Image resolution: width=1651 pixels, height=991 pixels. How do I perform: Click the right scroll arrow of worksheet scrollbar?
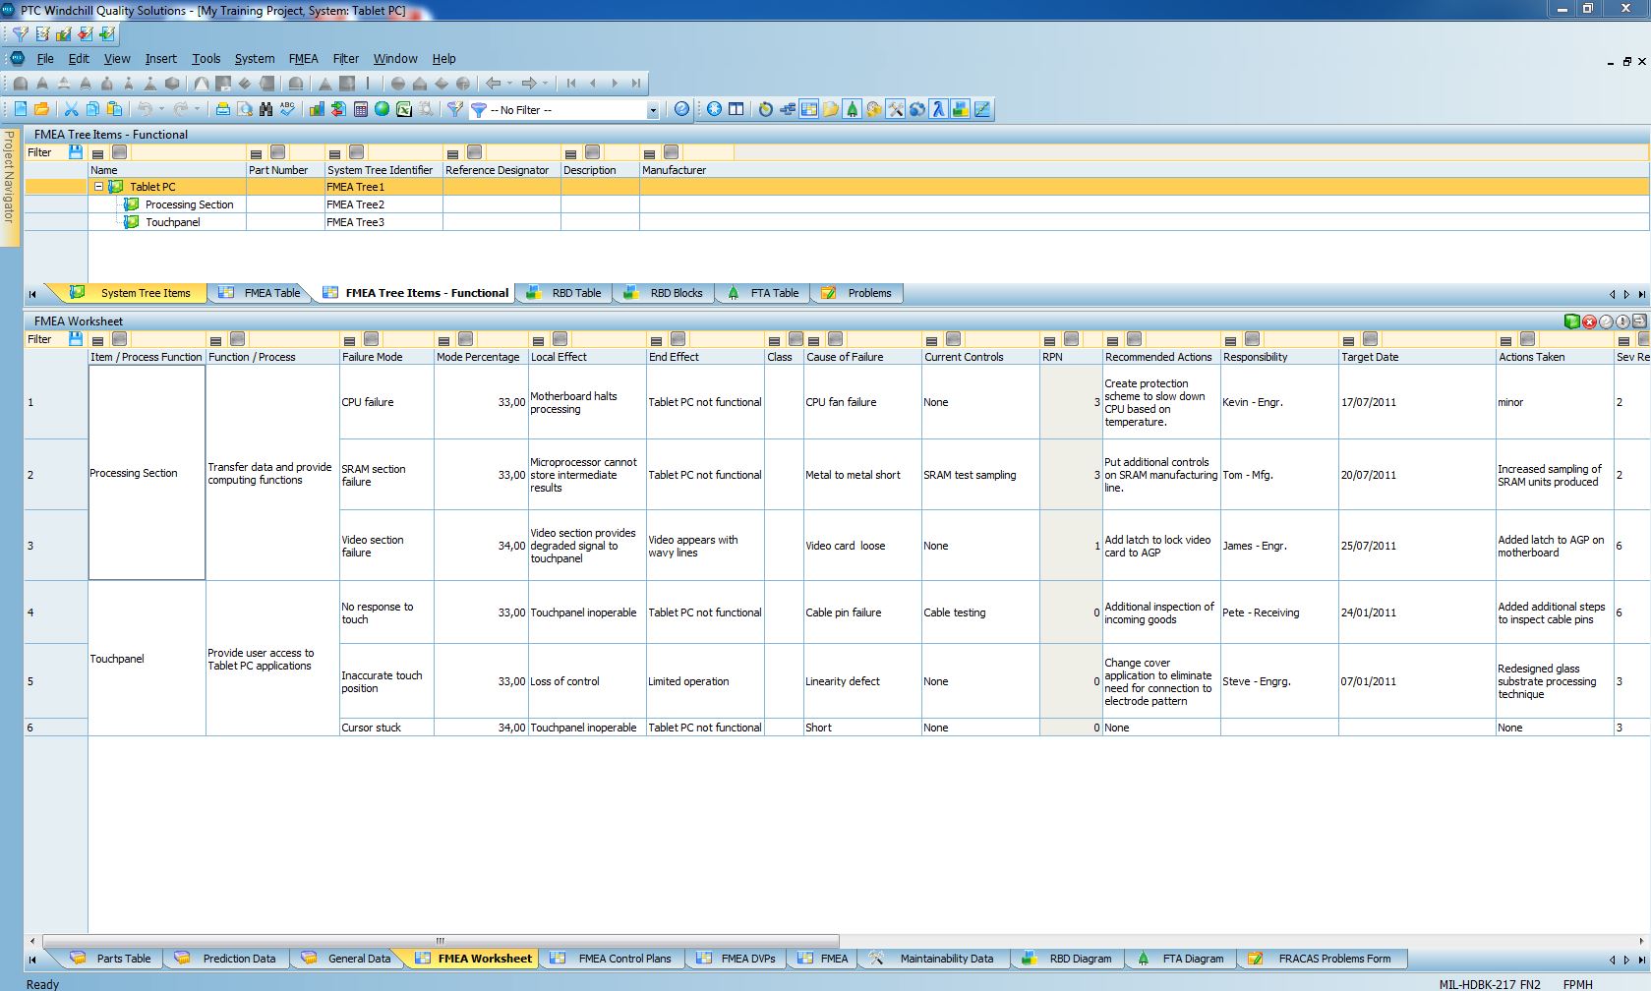1640,941
